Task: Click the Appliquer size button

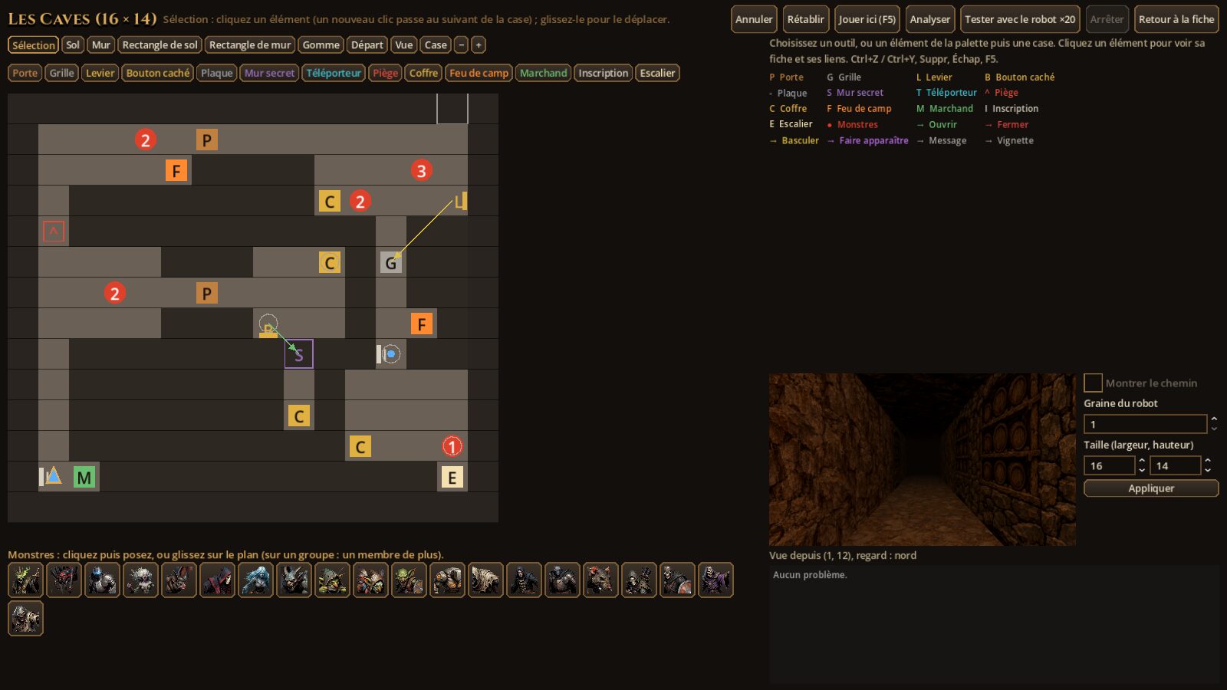Action: [1151, 488]
